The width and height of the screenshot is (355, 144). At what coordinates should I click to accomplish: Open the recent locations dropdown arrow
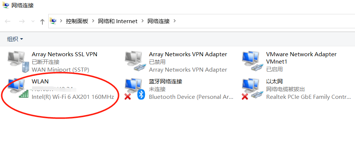point(33,21)
